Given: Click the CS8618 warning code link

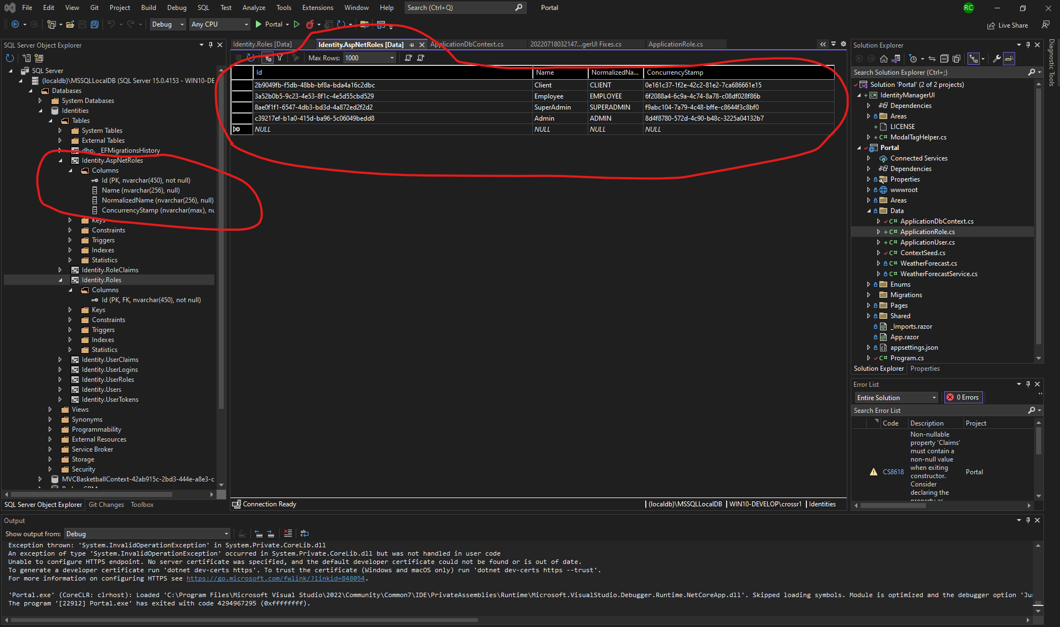Looking at the screenshot, I should [893, 472].
